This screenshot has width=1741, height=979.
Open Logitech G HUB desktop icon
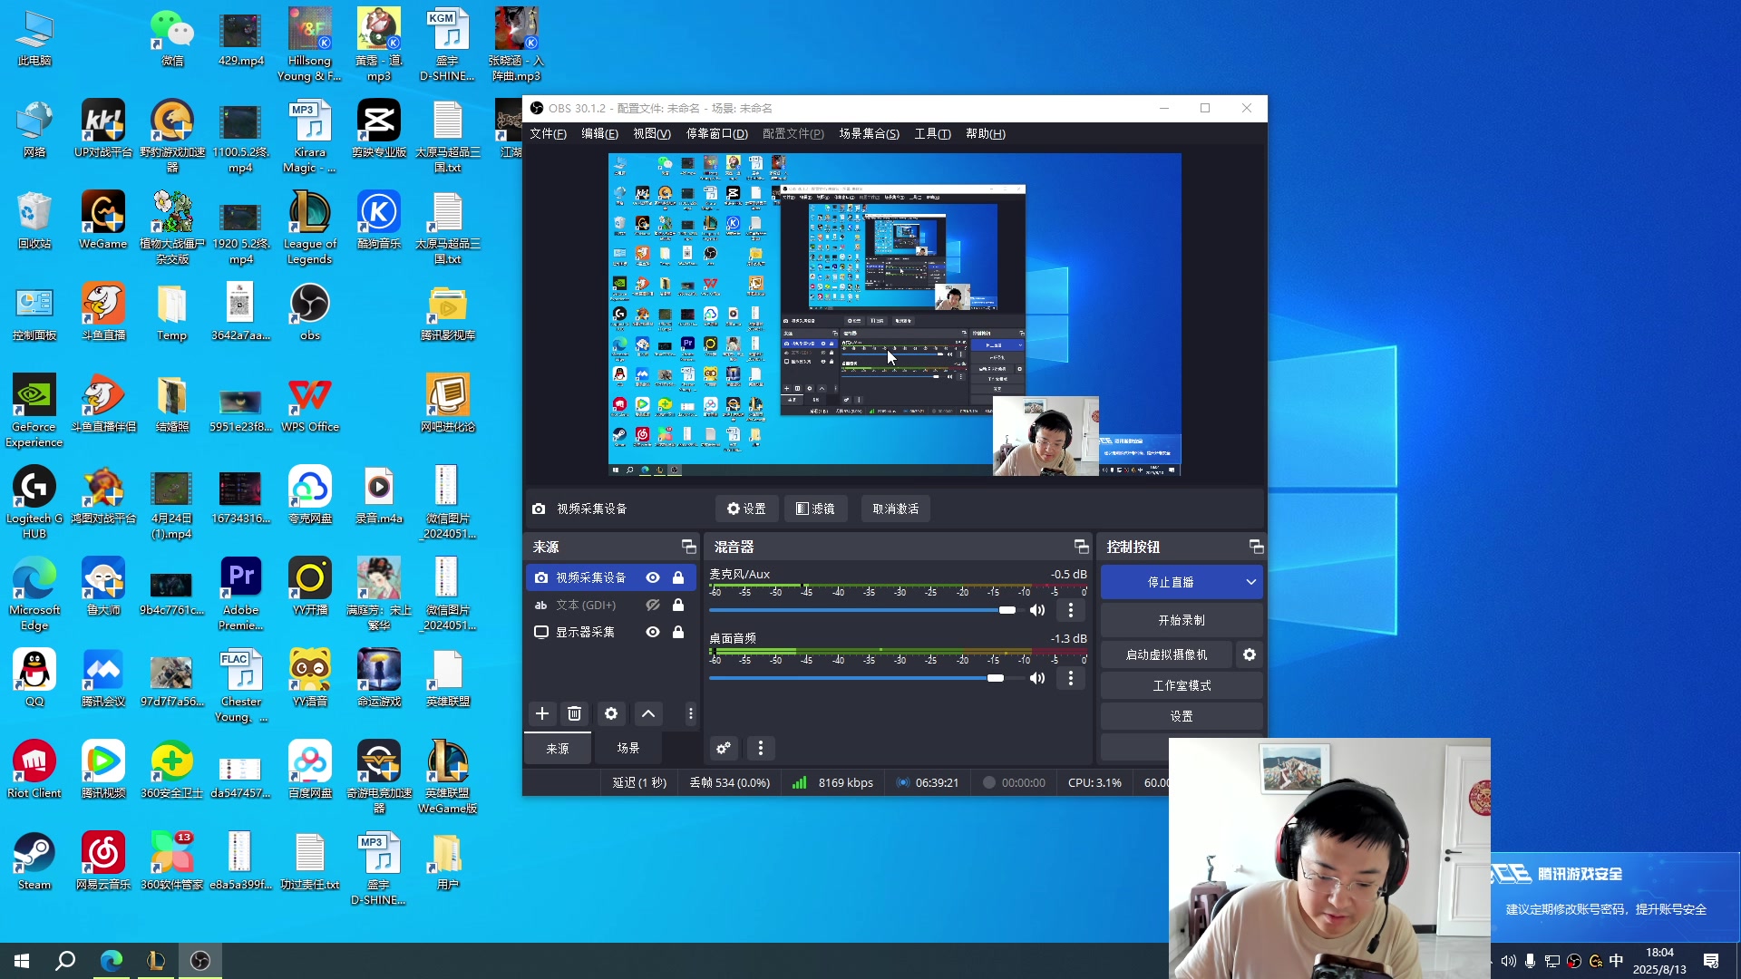click(x=34, y=503)
